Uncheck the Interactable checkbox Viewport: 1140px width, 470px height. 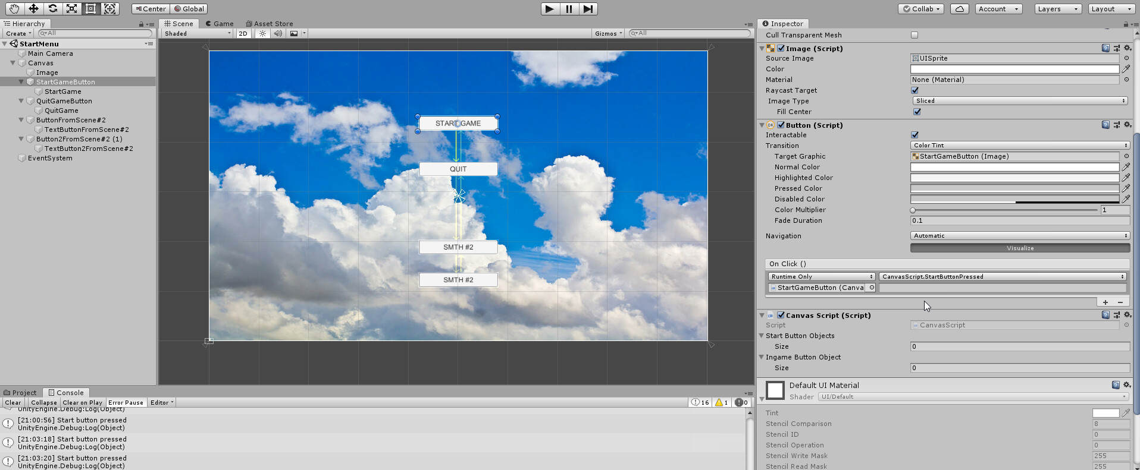(x=914, y=135)
